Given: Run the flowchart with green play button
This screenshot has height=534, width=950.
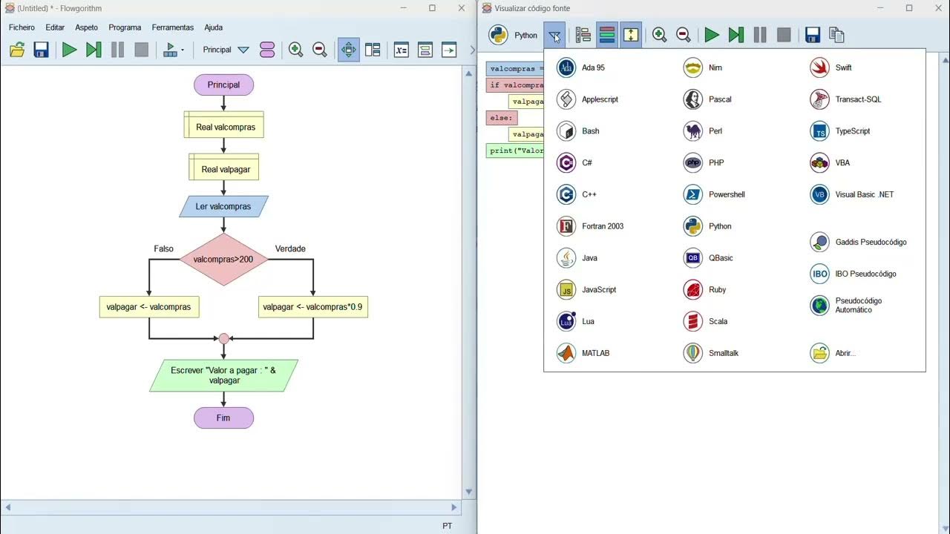Looking at the screenshot, I should [69, 50].
